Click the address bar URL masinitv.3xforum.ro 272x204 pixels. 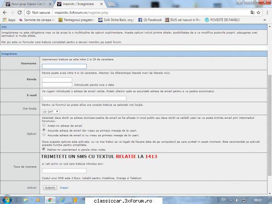tap(81, 12)
